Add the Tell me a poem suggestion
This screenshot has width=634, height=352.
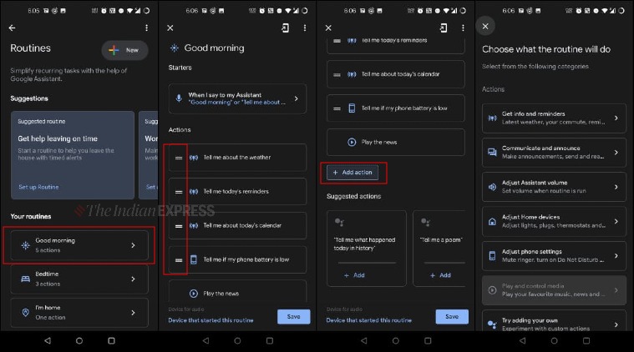440,275
